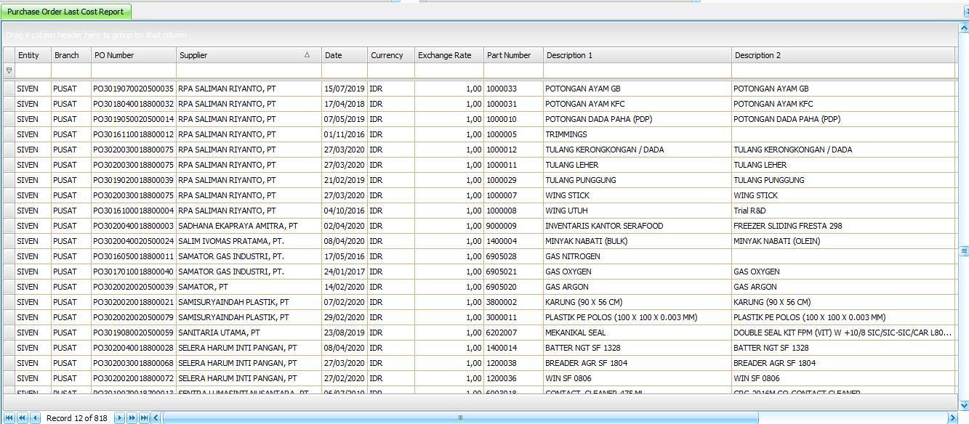Image resolution: width=969 pixels, height=424 pixels.
Task: Go to the next record
Action: point(120,417)
